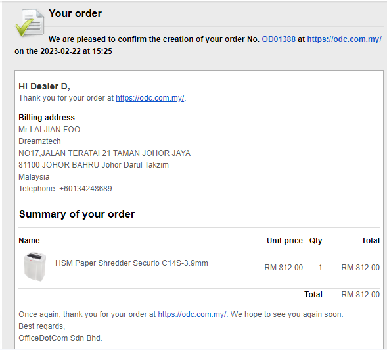
Task: Follow the odc.com.my link after the greeting
Action: pyautogui.click(x=150, y=98)
